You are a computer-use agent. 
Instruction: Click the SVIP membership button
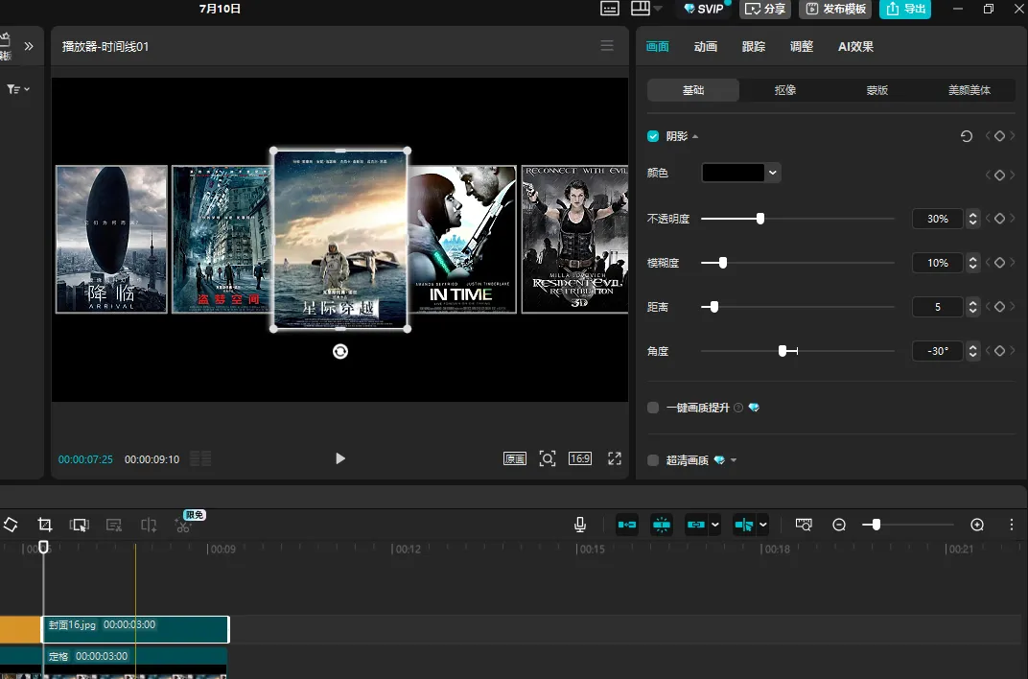pos(704,9)
